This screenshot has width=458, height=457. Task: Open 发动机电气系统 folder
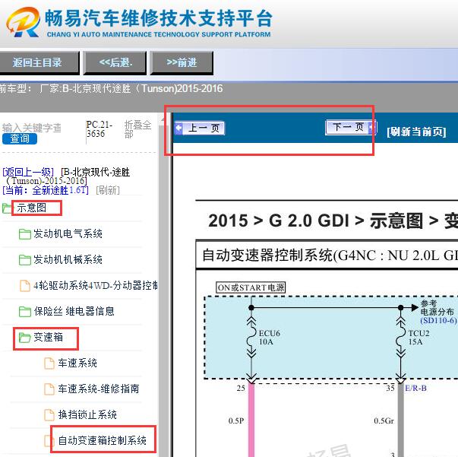point(68,233)
